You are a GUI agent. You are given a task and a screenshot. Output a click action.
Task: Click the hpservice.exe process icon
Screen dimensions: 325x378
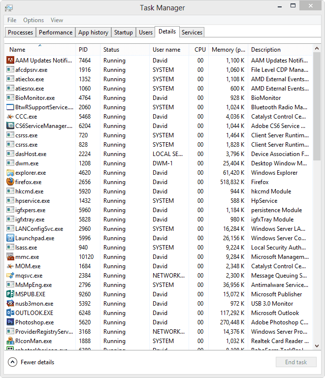point(10,201)
